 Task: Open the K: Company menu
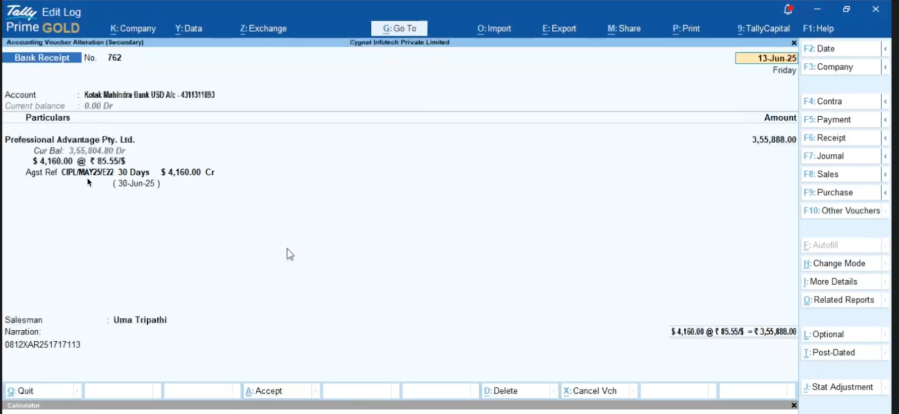click(x=133, y=29)
